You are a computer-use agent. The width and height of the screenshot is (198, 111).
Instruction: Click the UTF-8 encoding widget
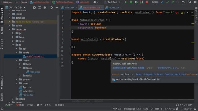pos(158,109)
